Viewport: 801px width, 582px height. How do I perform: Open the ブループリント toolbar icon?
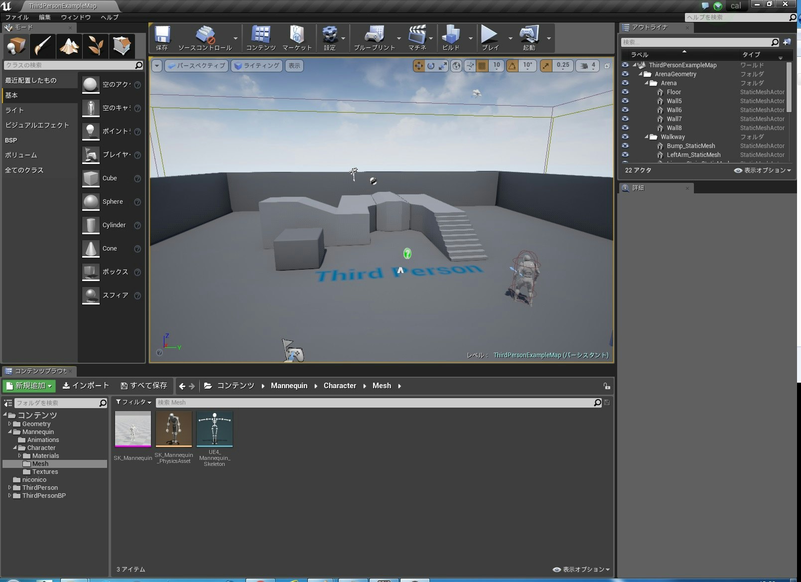(374, 38)
